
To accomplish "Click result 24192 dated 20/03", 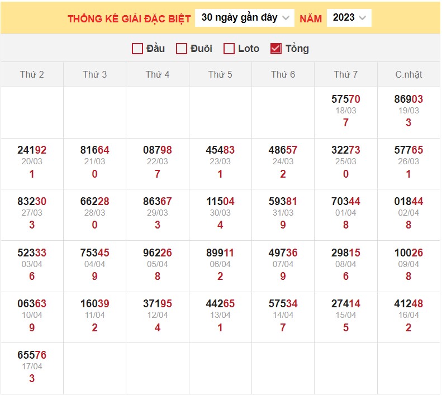I will (32, 150).
